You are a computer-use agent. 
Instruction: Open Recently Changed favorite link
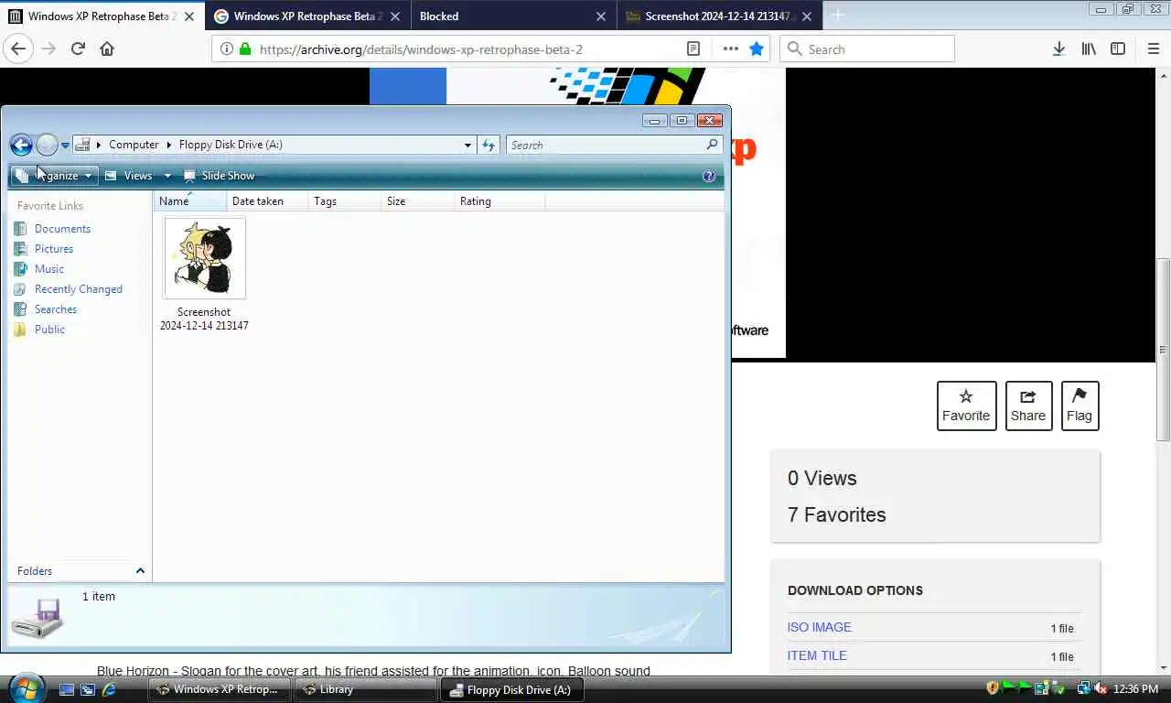[78, 289]
